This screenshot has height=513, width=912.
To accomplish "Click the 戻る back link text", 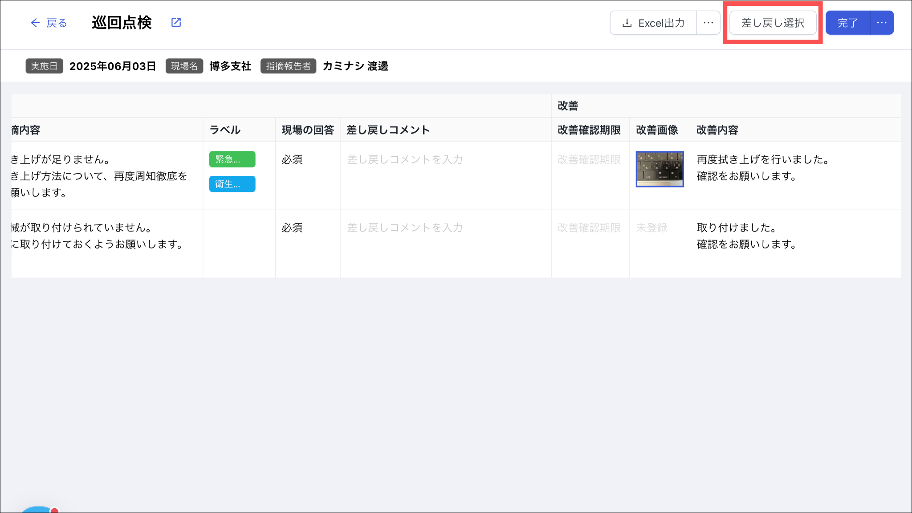I will 57,23.
